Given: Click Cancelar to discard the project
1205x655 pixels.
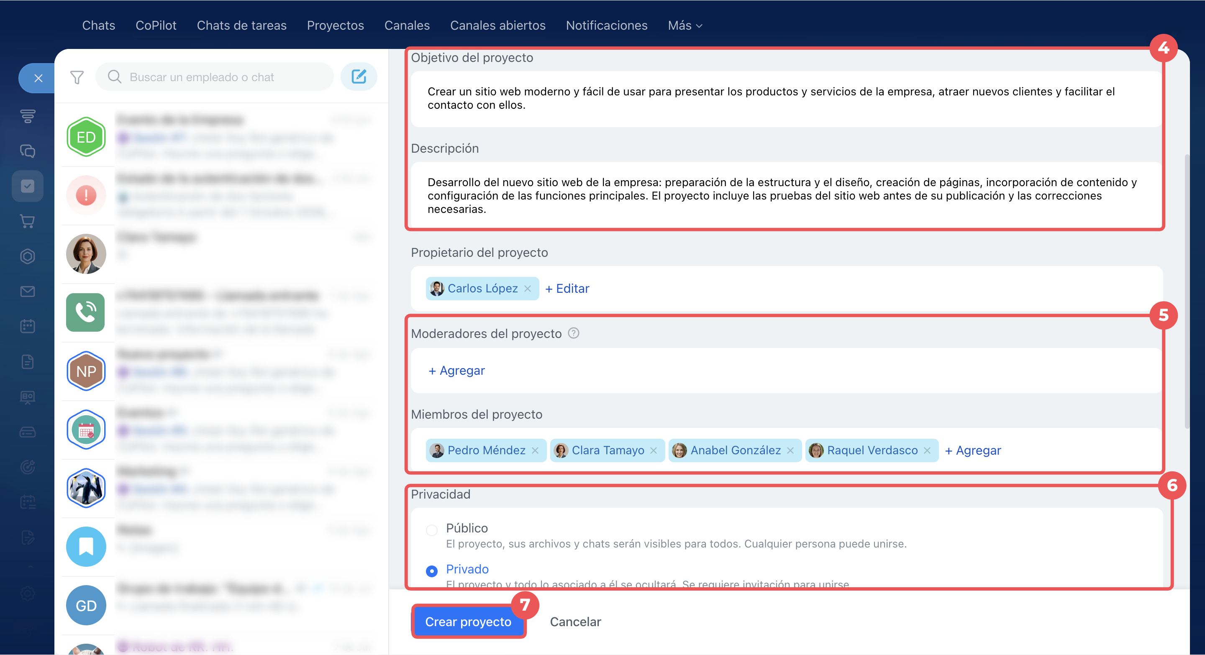Looking at the screenshot, I should 575,622.
